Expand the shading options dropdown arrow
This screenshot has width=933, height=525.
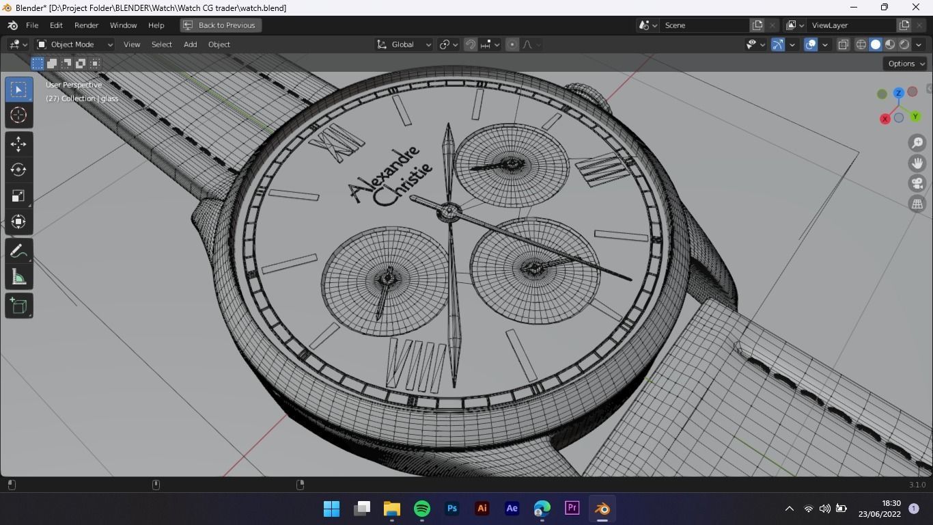pos(919,44)
